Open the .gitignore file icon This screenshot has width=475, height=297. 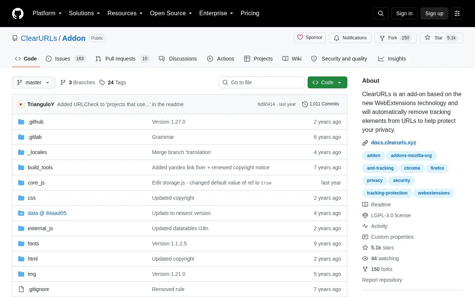click(x=21, y=289)
